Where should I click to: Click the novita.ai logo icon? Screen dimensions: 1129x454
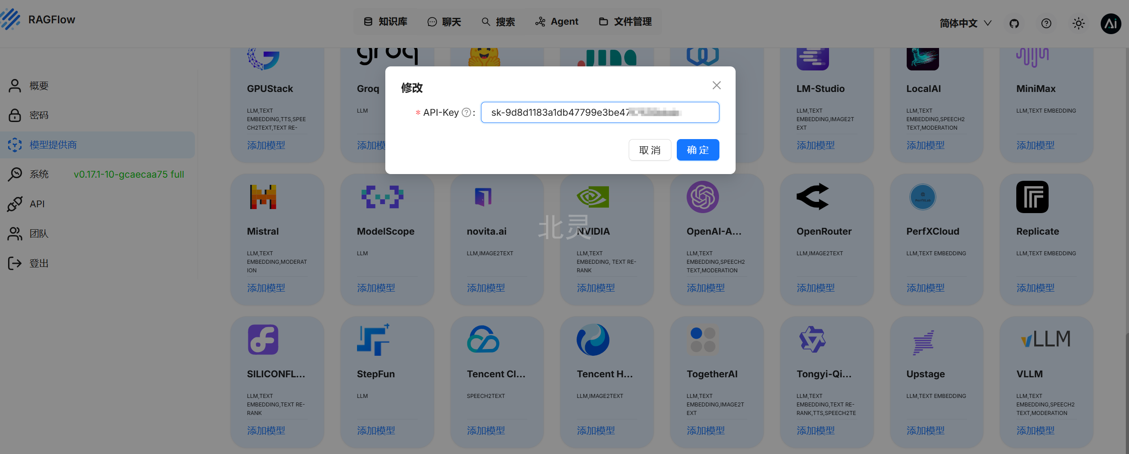pos(483,197)
